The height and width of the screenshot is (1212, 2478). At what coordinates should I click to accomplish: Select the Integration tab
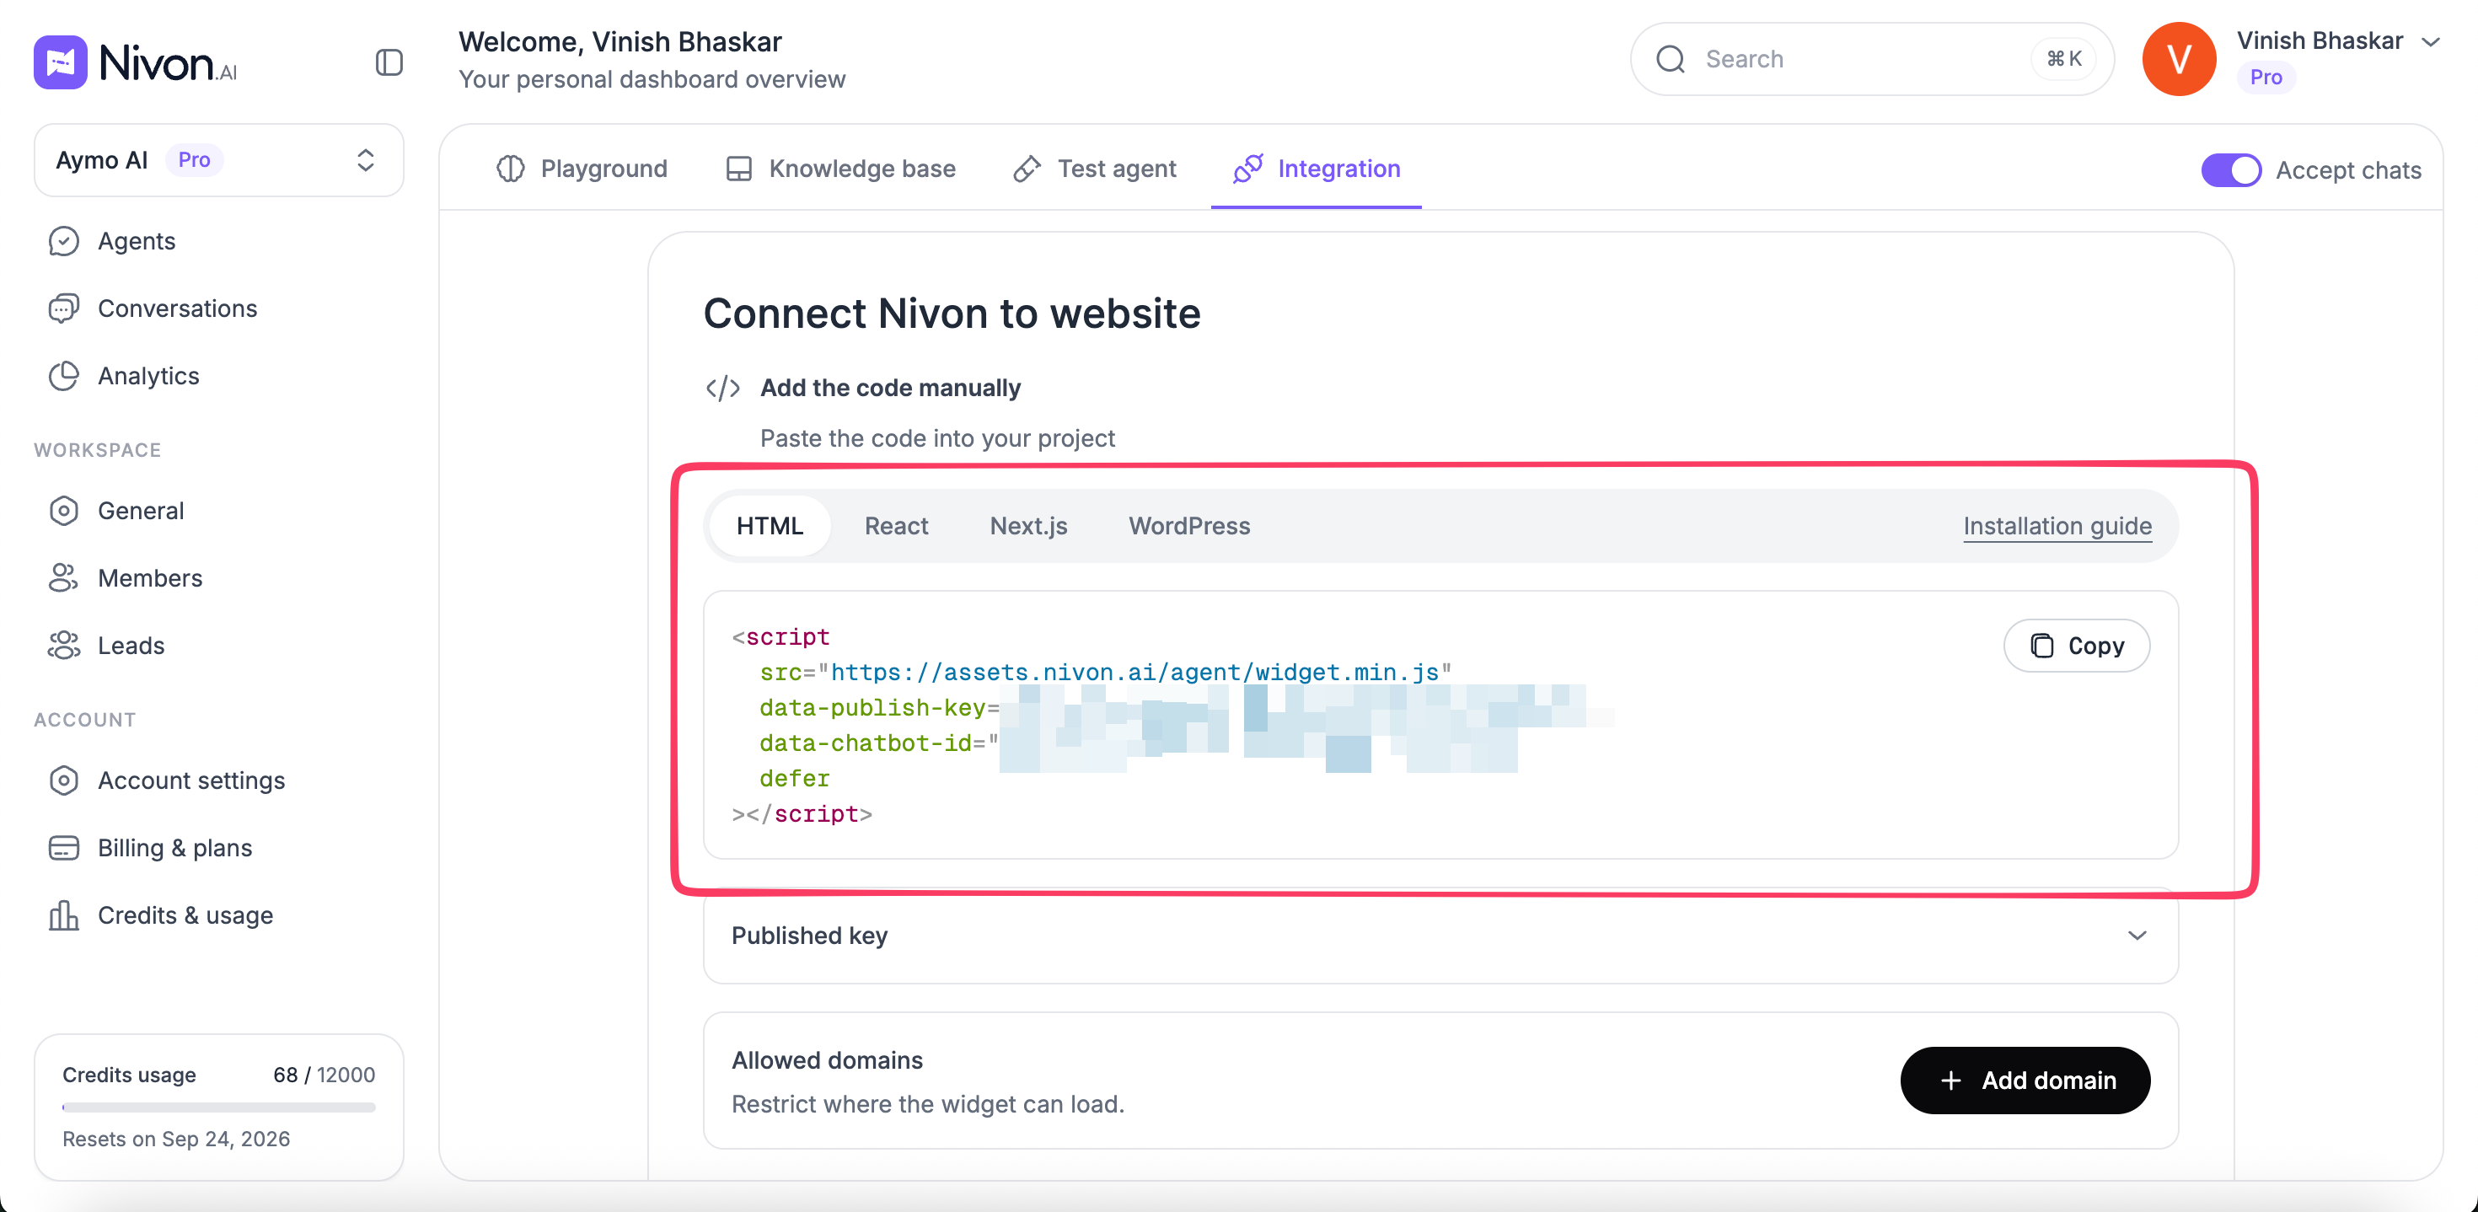[1316, 169]
